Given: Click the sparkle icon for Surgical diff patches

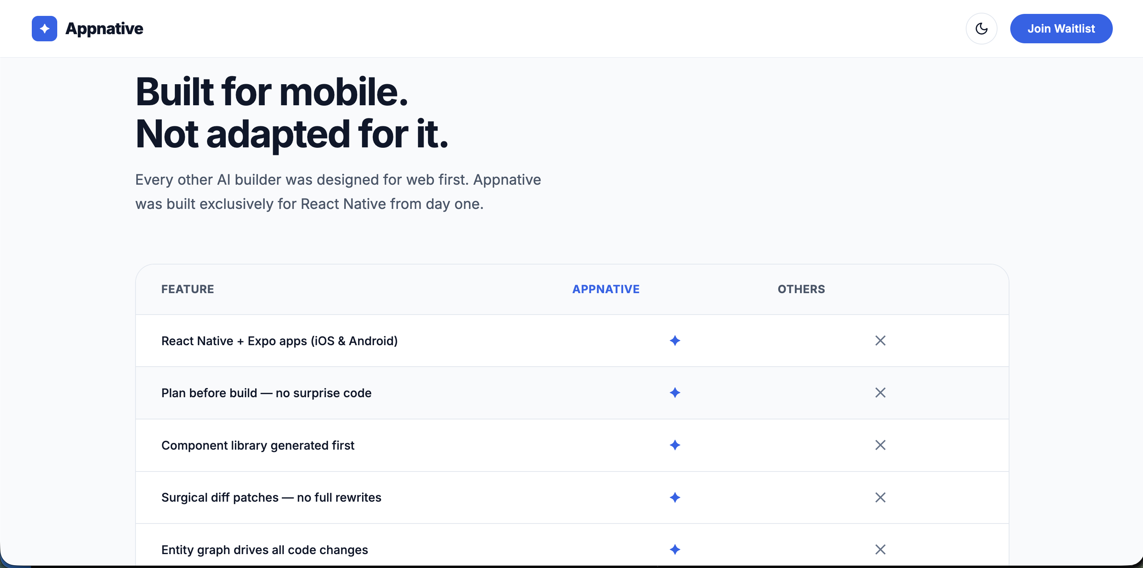Looking at the screenshot, I should (674, 498).
